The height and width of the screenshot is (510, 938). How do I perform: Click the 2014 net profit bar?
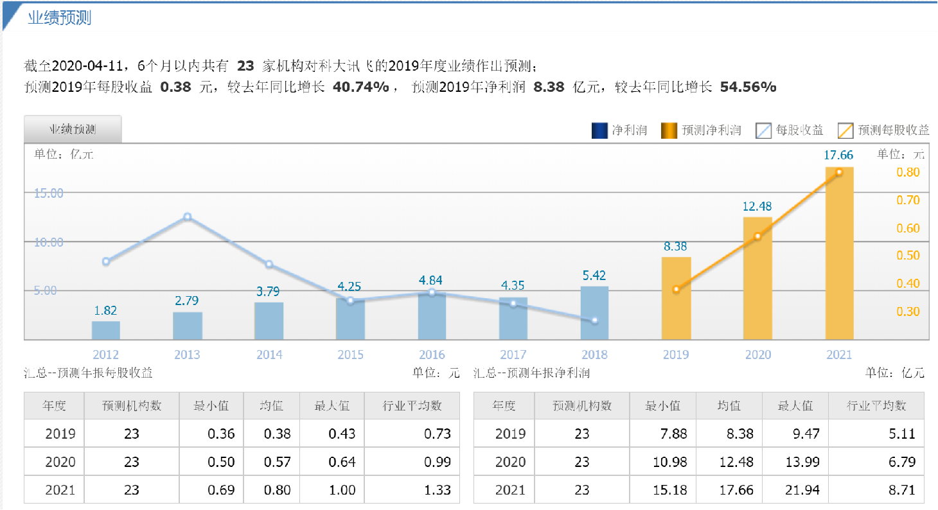pyautogui.click(x=269, y=321)
